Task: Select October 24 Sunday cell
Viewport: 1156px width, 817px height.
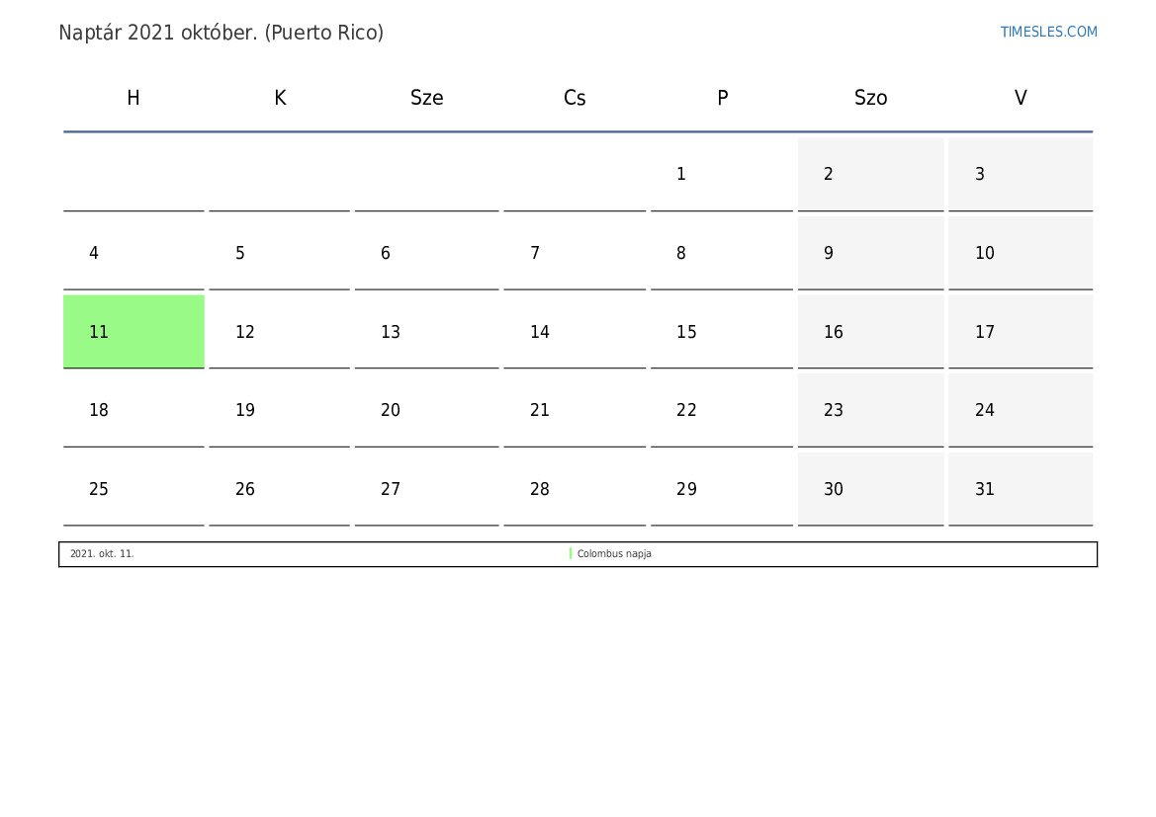Action: click(x=1021, y=410)
